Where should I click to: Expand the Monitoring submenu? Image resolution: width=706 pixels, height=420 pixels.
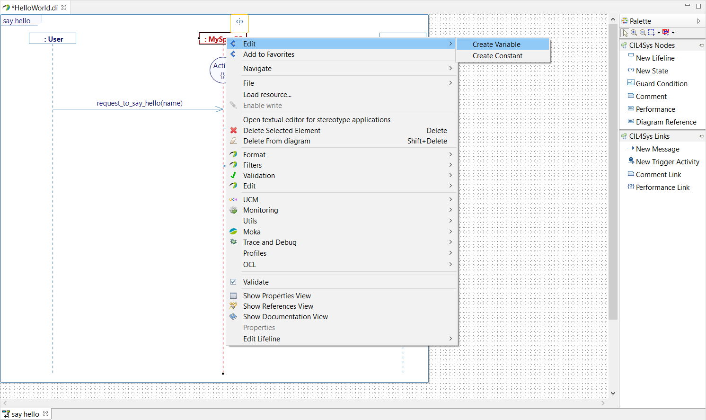342,210
